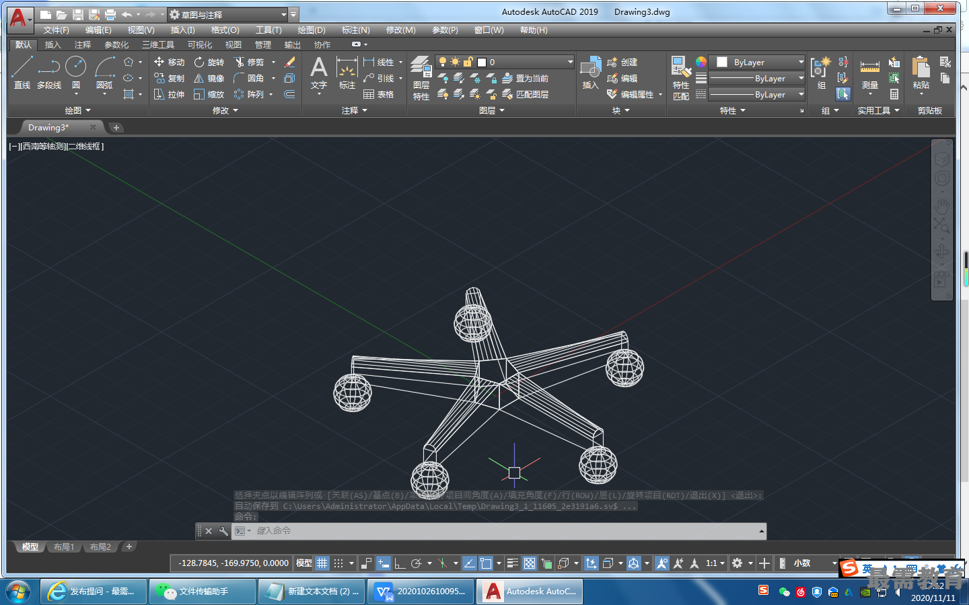Expand the 修改 modify panel
This screenshot has height=605, width=969.
click(225, 110)
